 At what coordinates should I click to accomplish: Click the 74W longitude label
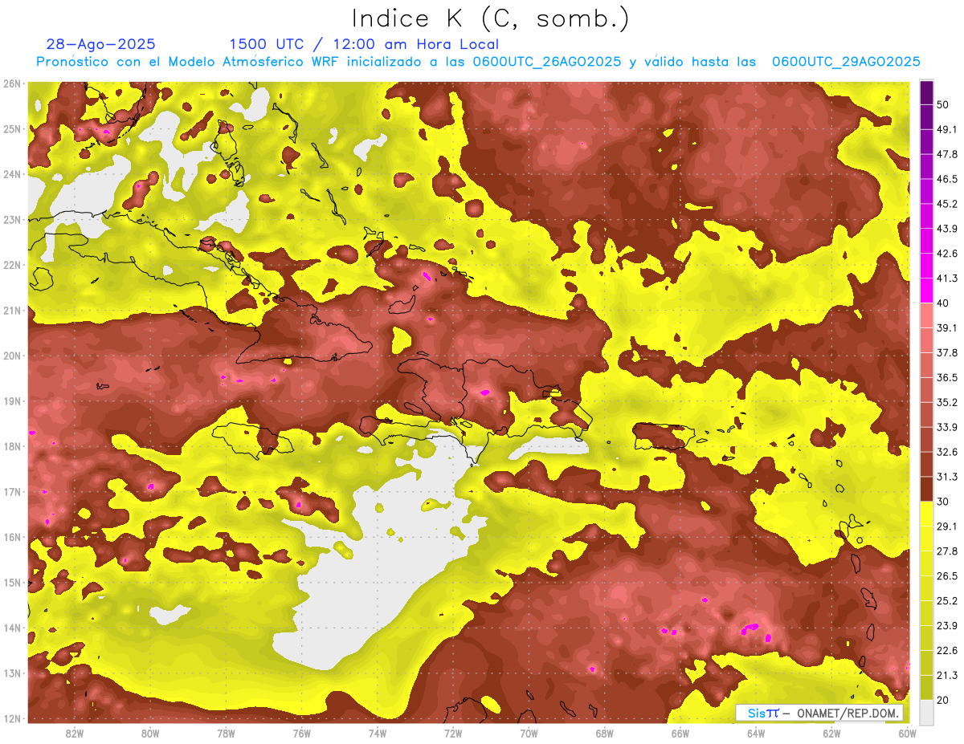[x=378, y=734]
